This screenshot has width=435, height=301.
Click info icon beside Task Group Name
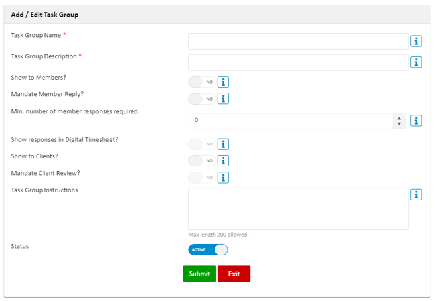tap(416, 41)
